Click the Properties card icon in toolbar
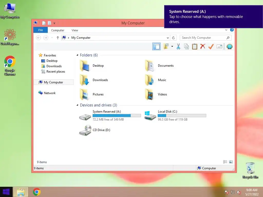 219,46
